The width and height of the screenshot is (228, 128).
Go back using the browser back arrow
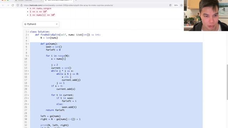(3, 5)
